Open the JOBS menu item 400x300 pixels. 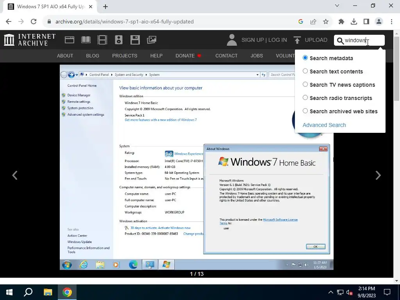257,55
